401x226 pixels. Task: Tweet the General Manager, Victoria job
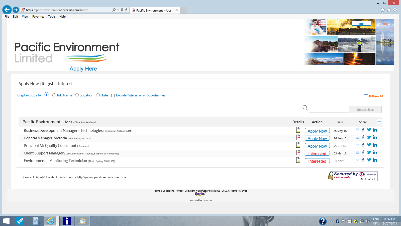(369, 137)
